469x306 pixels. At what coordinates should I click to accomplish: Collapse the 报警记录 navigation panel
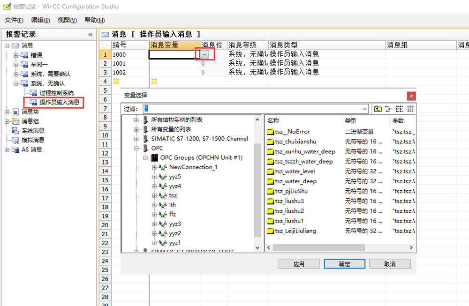91,35
